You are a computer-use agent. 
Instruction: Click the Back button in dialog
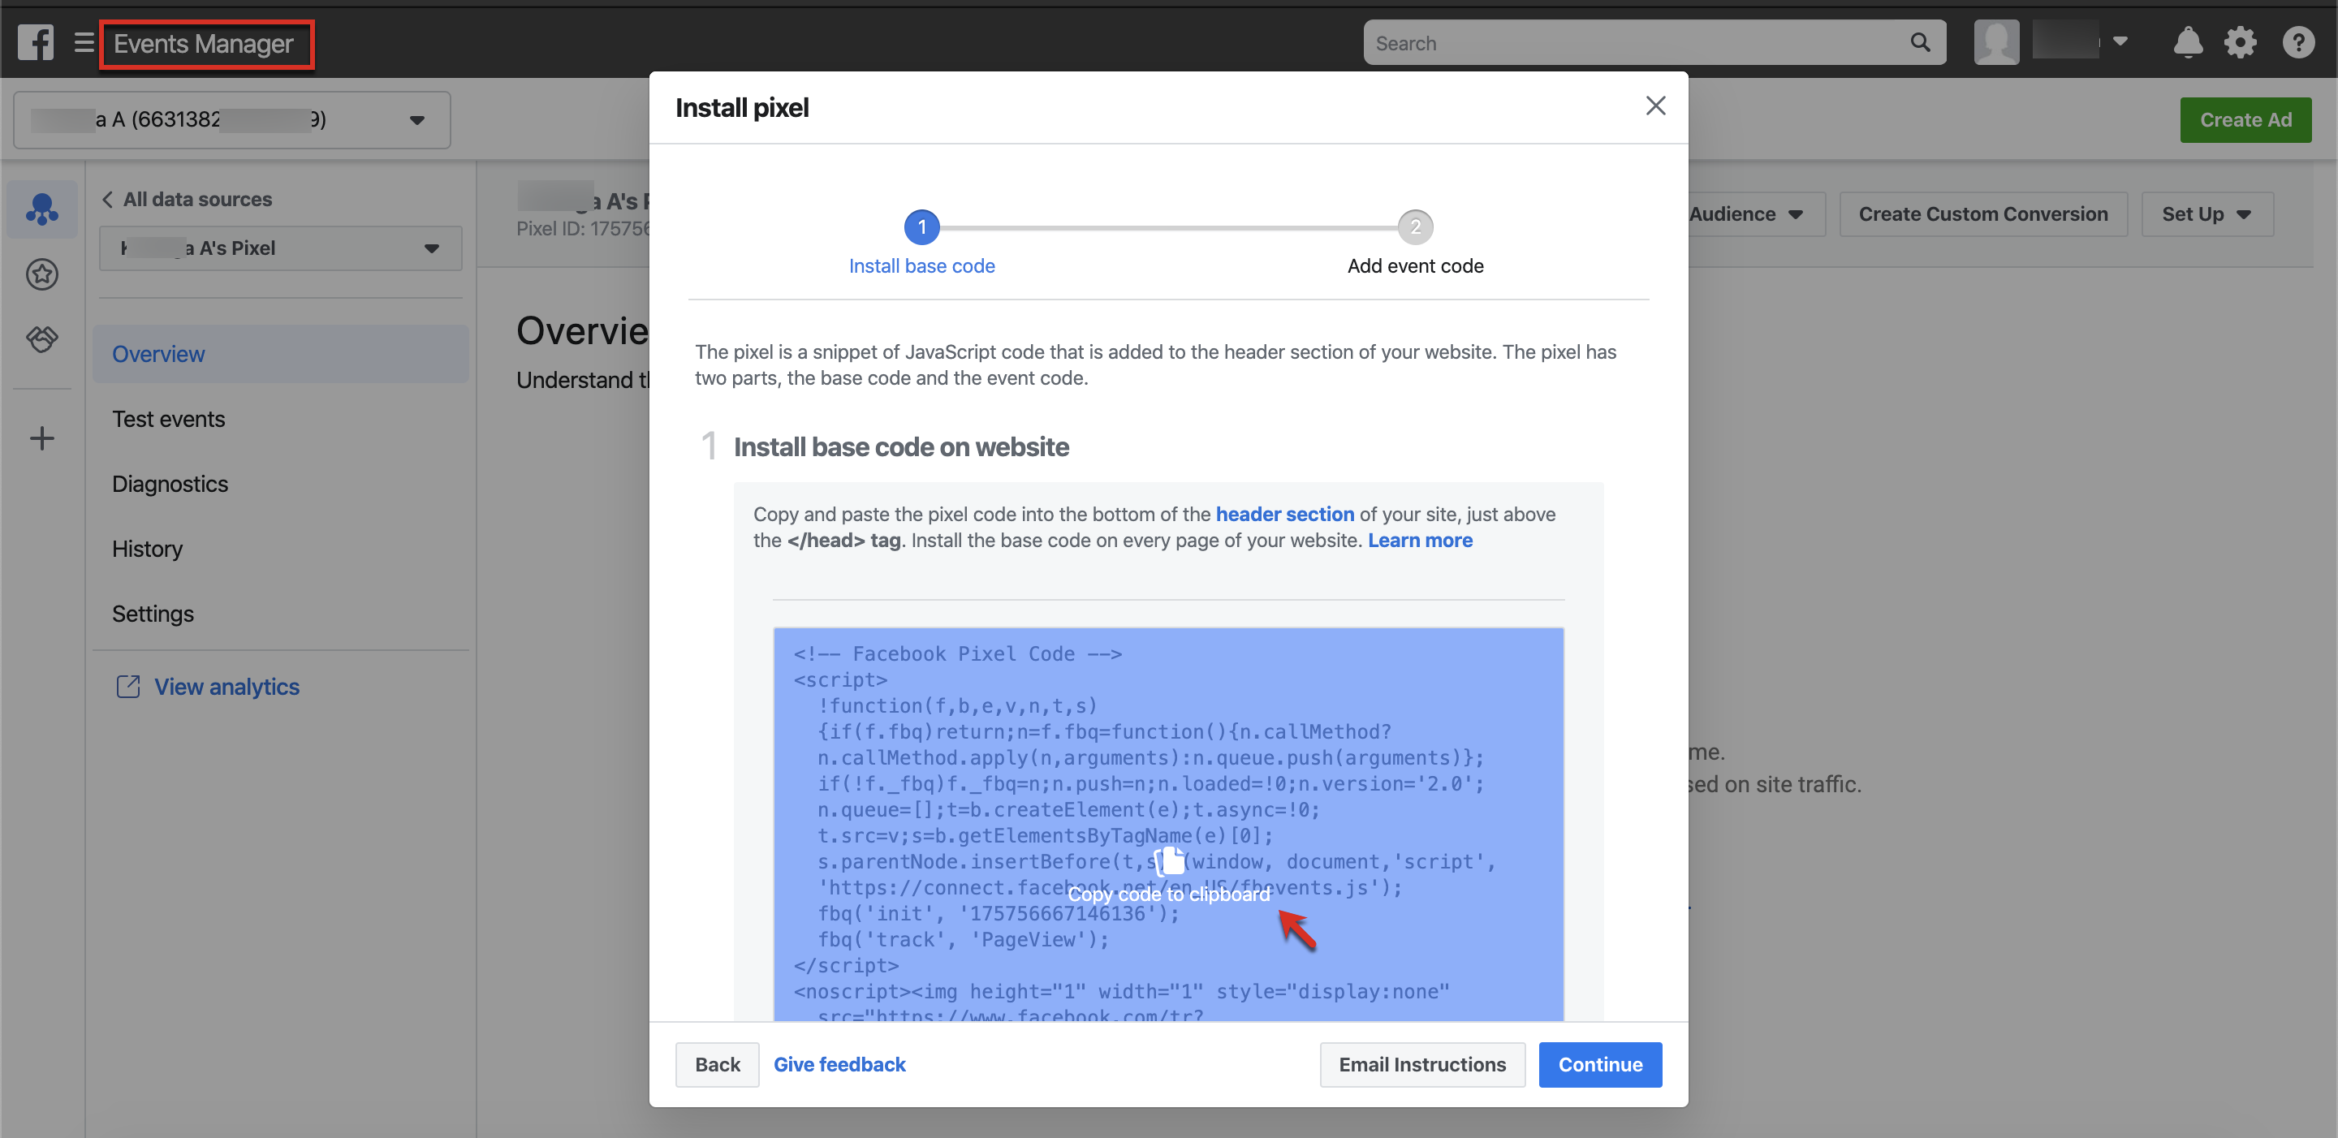click(717, 1064)
